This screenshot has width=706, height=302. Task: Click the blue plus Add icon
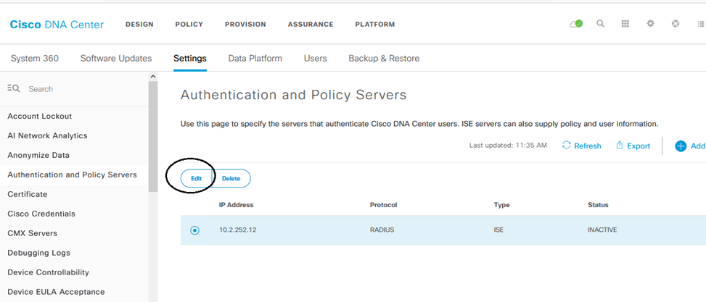pyautogui.click(x=681, y=146)
